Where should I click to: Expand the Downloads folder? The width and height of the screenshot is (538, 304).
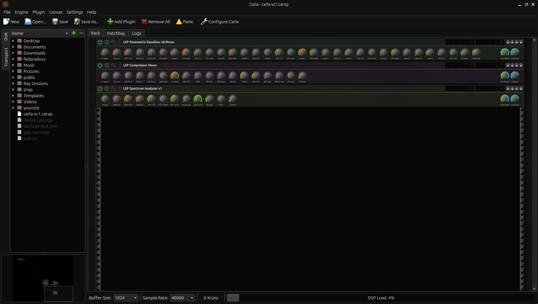coord(13,53)
